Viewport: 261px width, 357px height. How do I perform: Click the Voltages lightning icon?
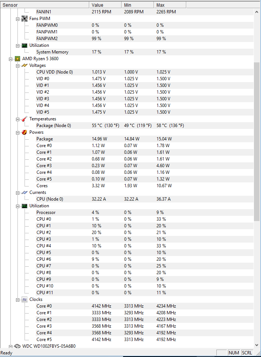(25, 65)
